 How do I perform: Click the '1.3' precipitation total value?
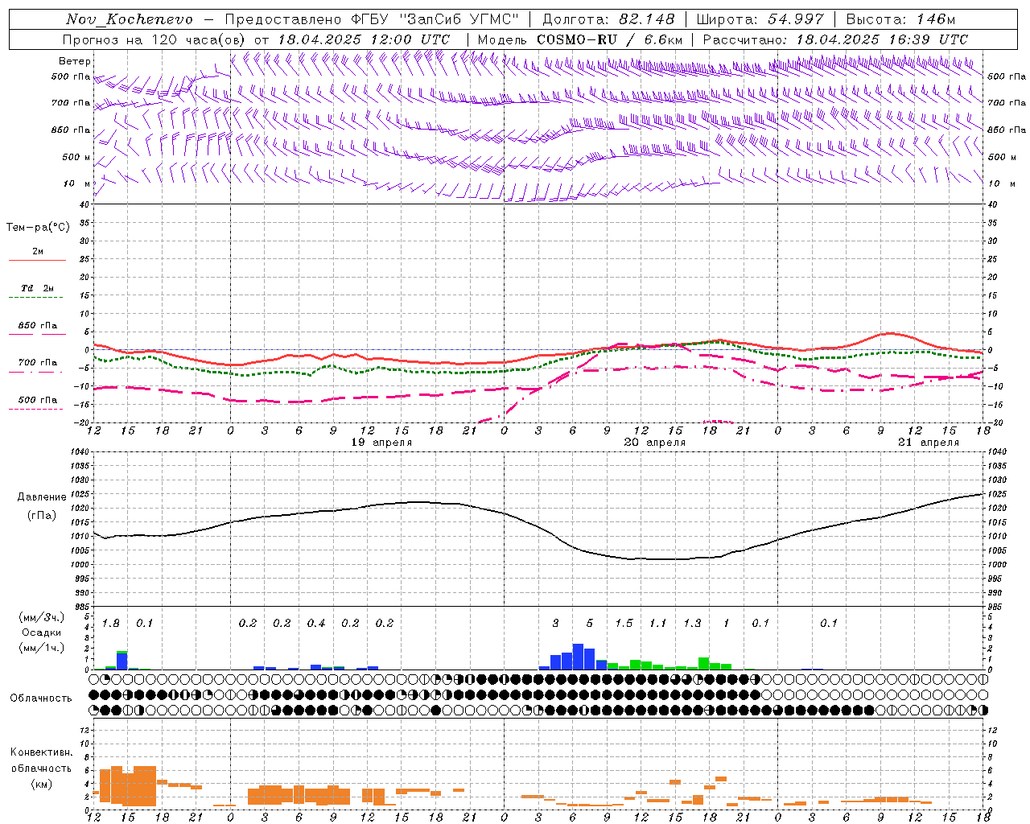692,624
